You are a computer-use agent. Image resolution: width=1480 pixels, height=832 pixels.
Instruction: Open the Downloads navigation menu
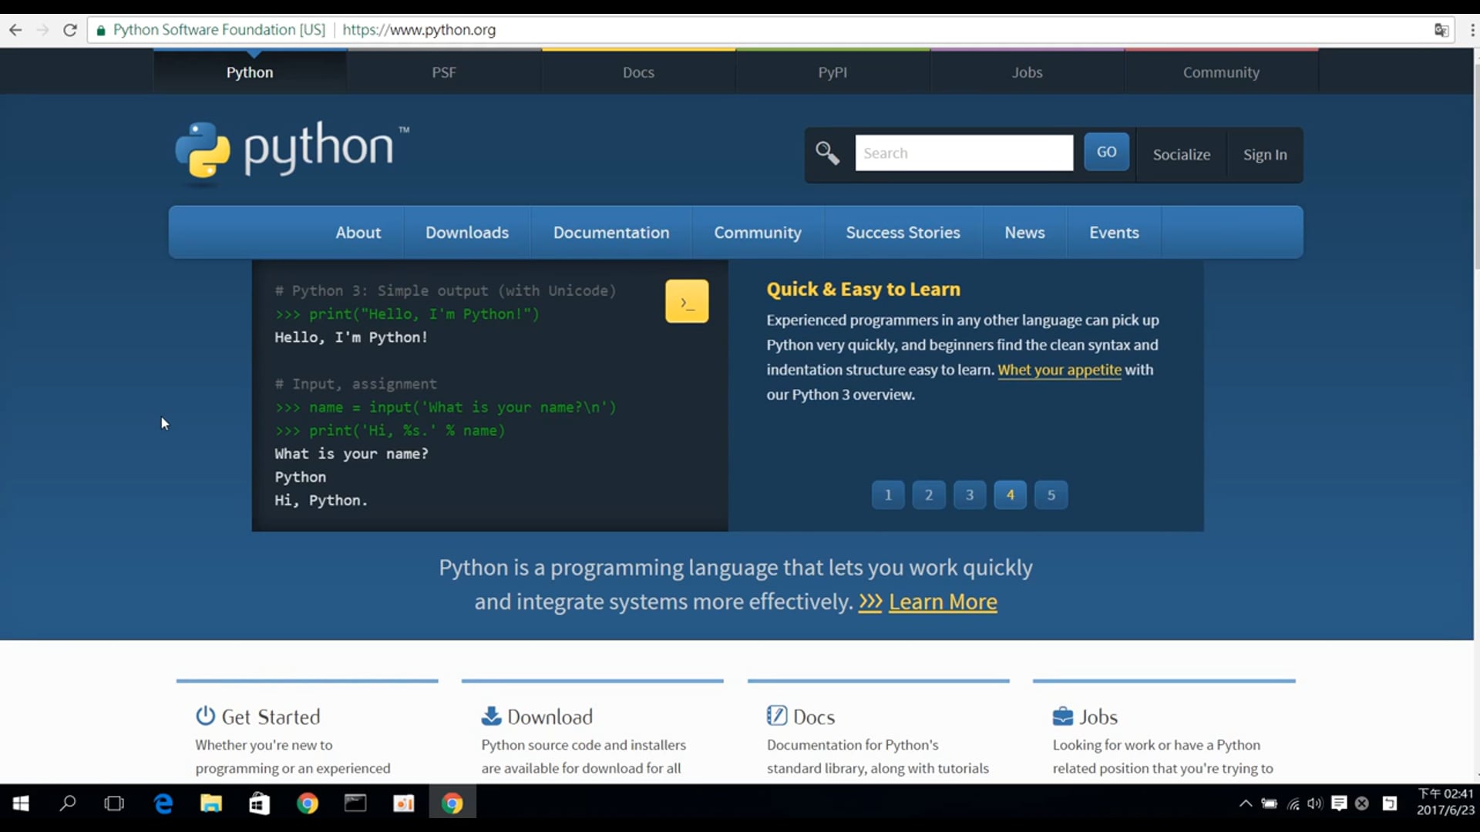[467, 232]
